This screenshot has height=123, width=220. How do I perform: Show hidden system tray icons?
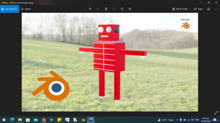point(177,120)
